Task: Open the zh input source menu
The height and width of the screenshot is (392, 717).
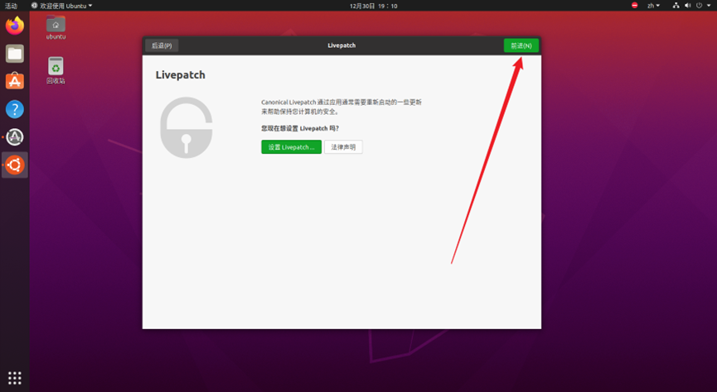Action: coord(653,6)
